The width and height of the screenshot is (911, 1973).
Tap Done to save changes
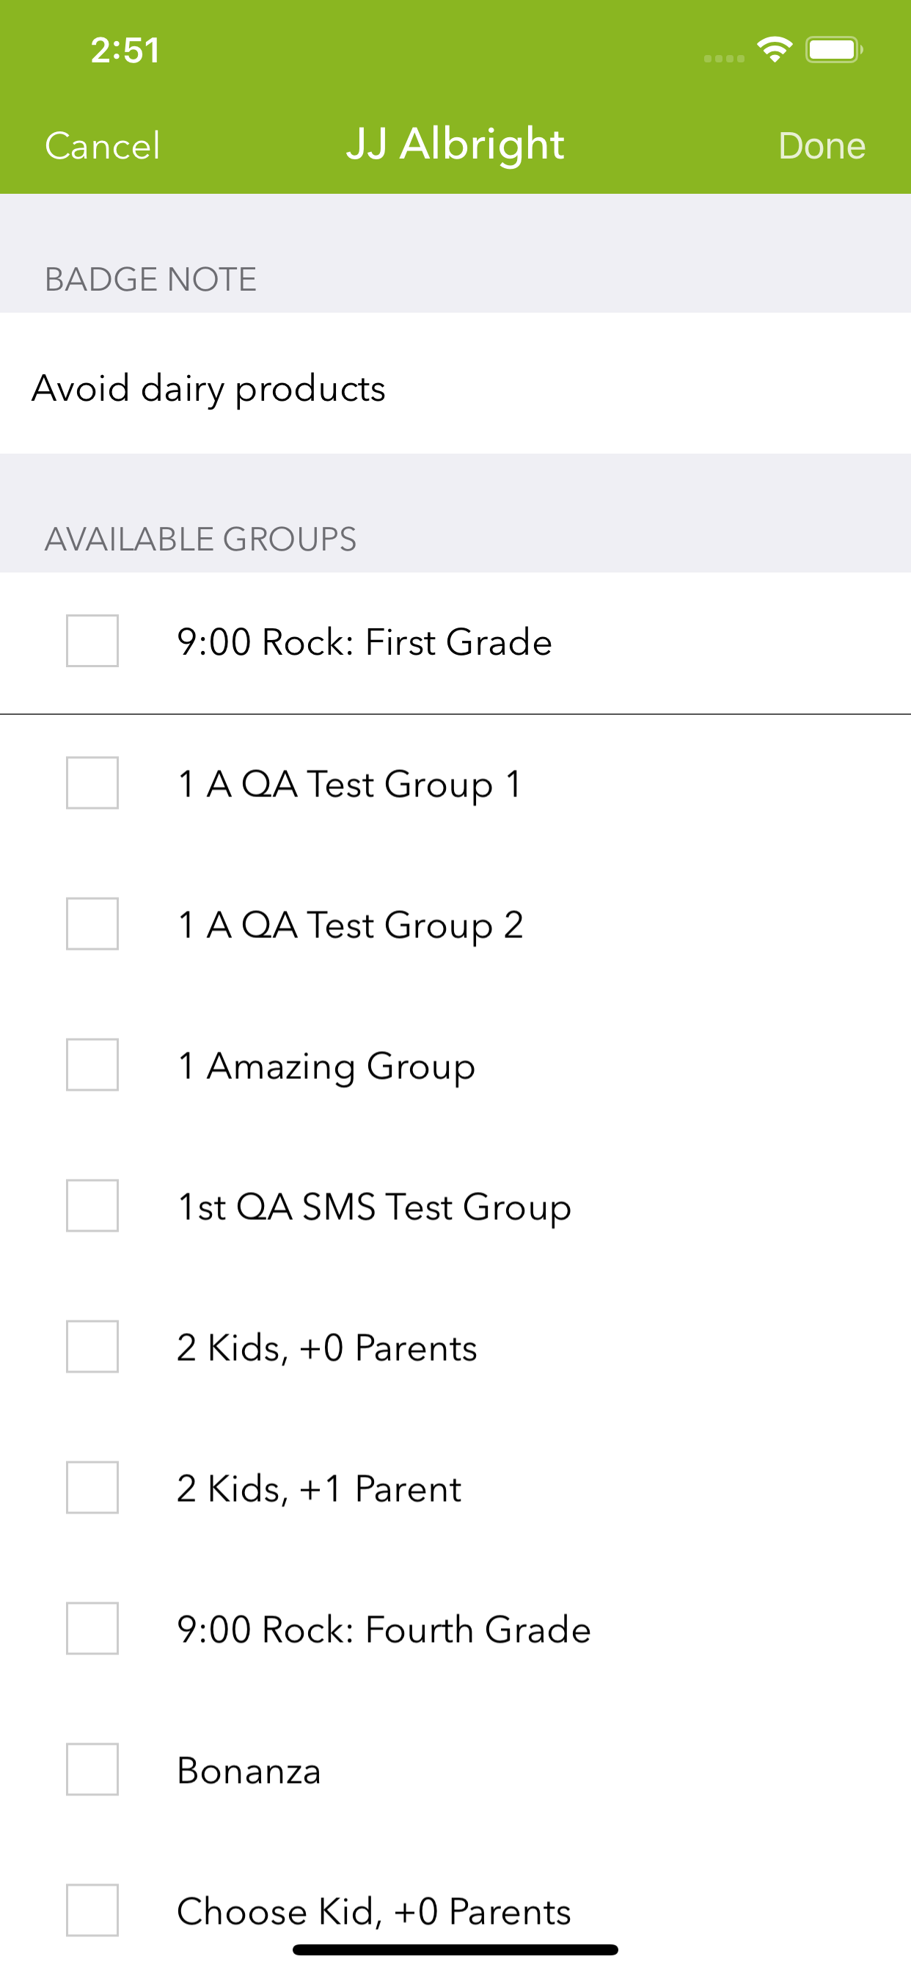(x=822, y=145)
